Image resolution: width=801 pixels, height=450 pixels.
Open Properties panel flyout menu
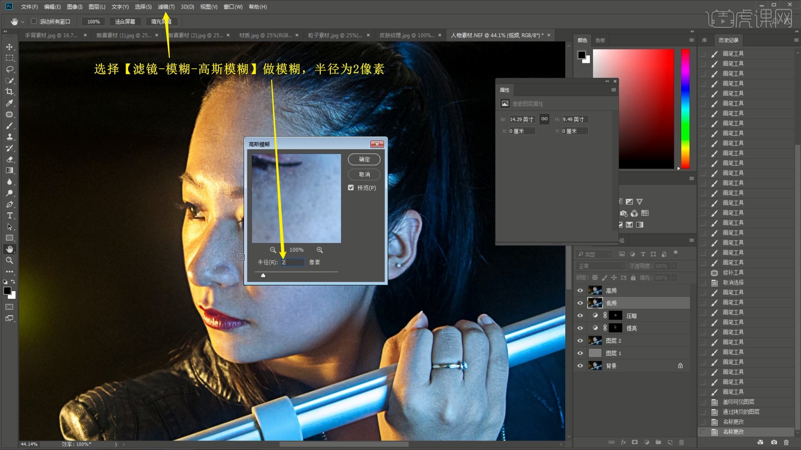click(x=614, y=90)
